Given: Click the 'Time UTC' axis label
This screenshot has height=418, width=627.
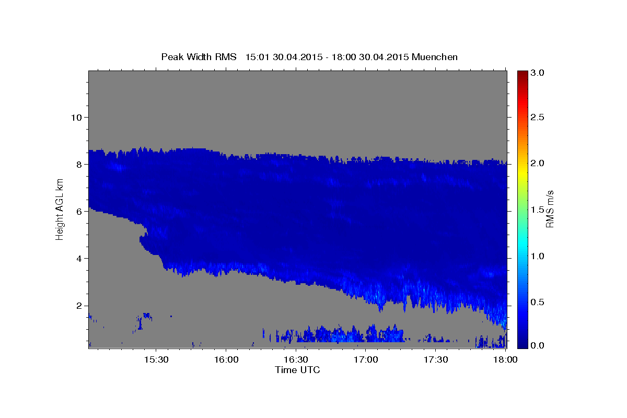Looking at the screenshot, I should click(x=297, y=370).
